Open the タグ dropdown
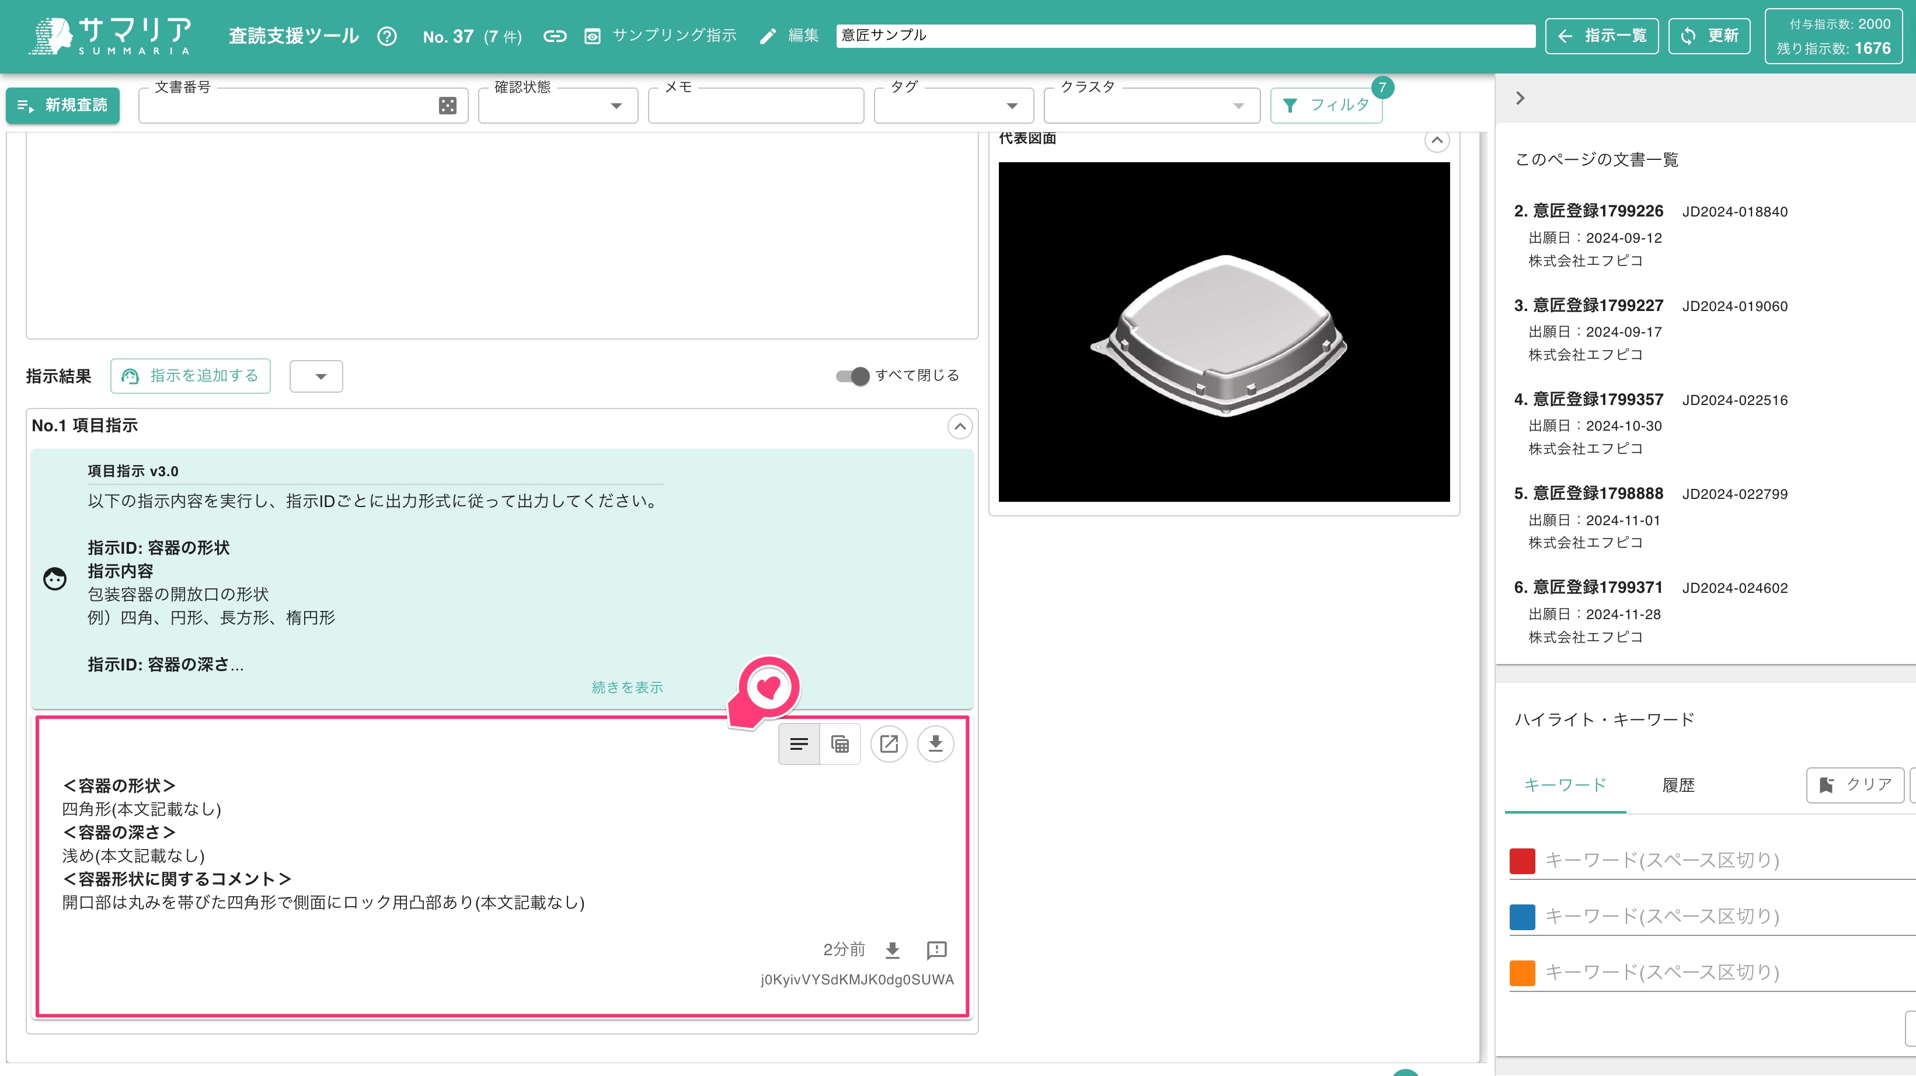1916x1076 pixels. click(953, 106)
